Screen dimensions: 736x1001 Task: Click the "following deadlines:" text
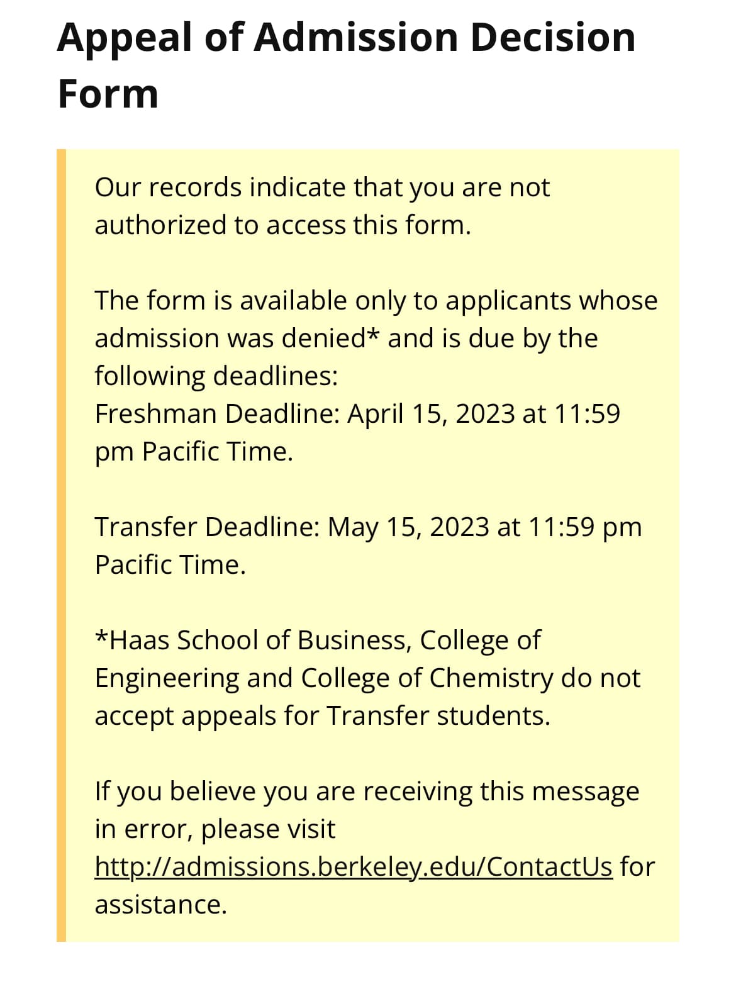[x=216, y=376]
